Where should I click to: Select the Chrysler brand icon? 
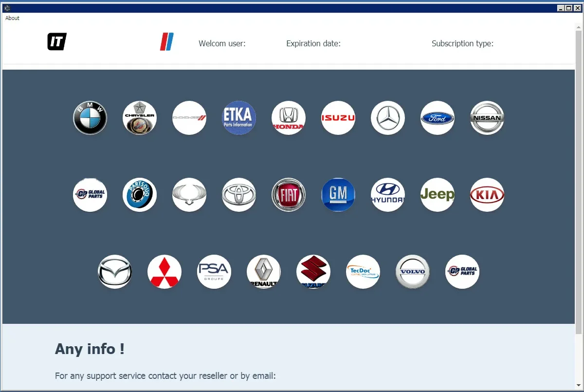pyautogui.click(x=140, y=118)
